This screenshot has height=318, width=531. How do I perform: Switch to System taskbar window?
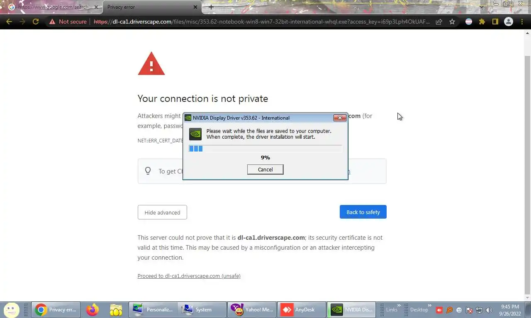(202, 310)
